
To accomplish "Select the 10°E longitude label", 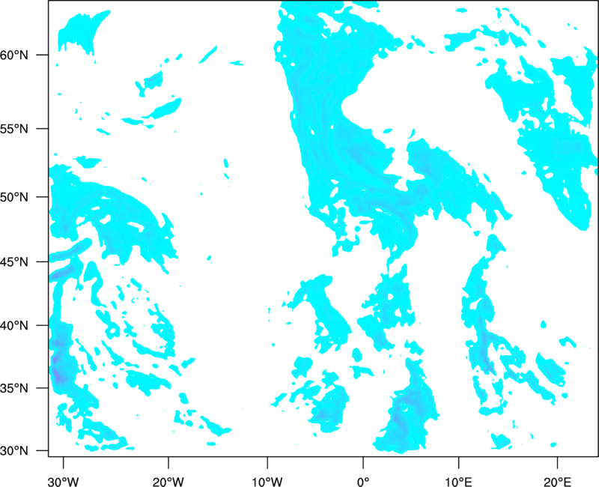I will tap(458, 482).
